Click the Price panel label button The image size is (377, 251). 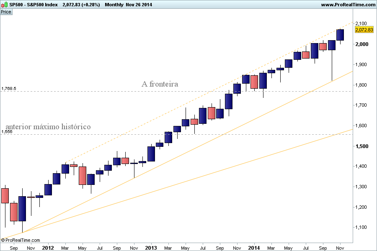(6, 12)
